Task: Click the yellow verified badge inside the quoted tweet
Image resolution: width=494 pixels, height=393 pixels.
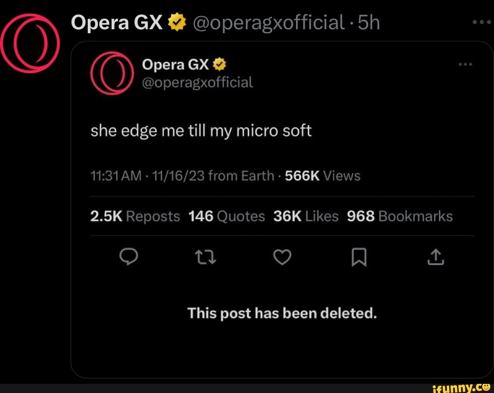Action: click(220, 64)
